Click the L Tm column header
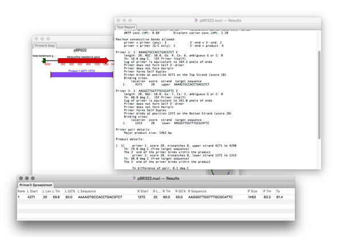The height and width of the screenshot is (237, 343). click(x=56, y=191)
